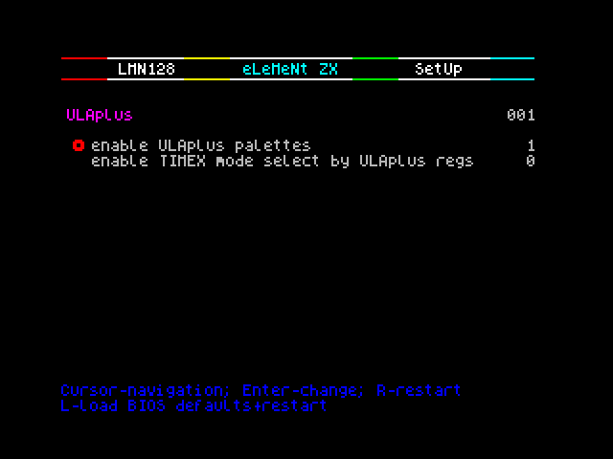Click the 'Cursor-navigation' hint text
Image resolution: width=613 pixels, height=459 pixels.
pos(145,391)
